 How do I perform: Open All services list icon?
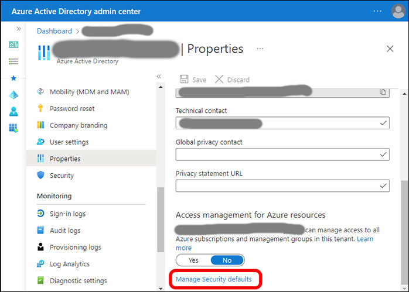pyautogui.click(x=13, y=61)
